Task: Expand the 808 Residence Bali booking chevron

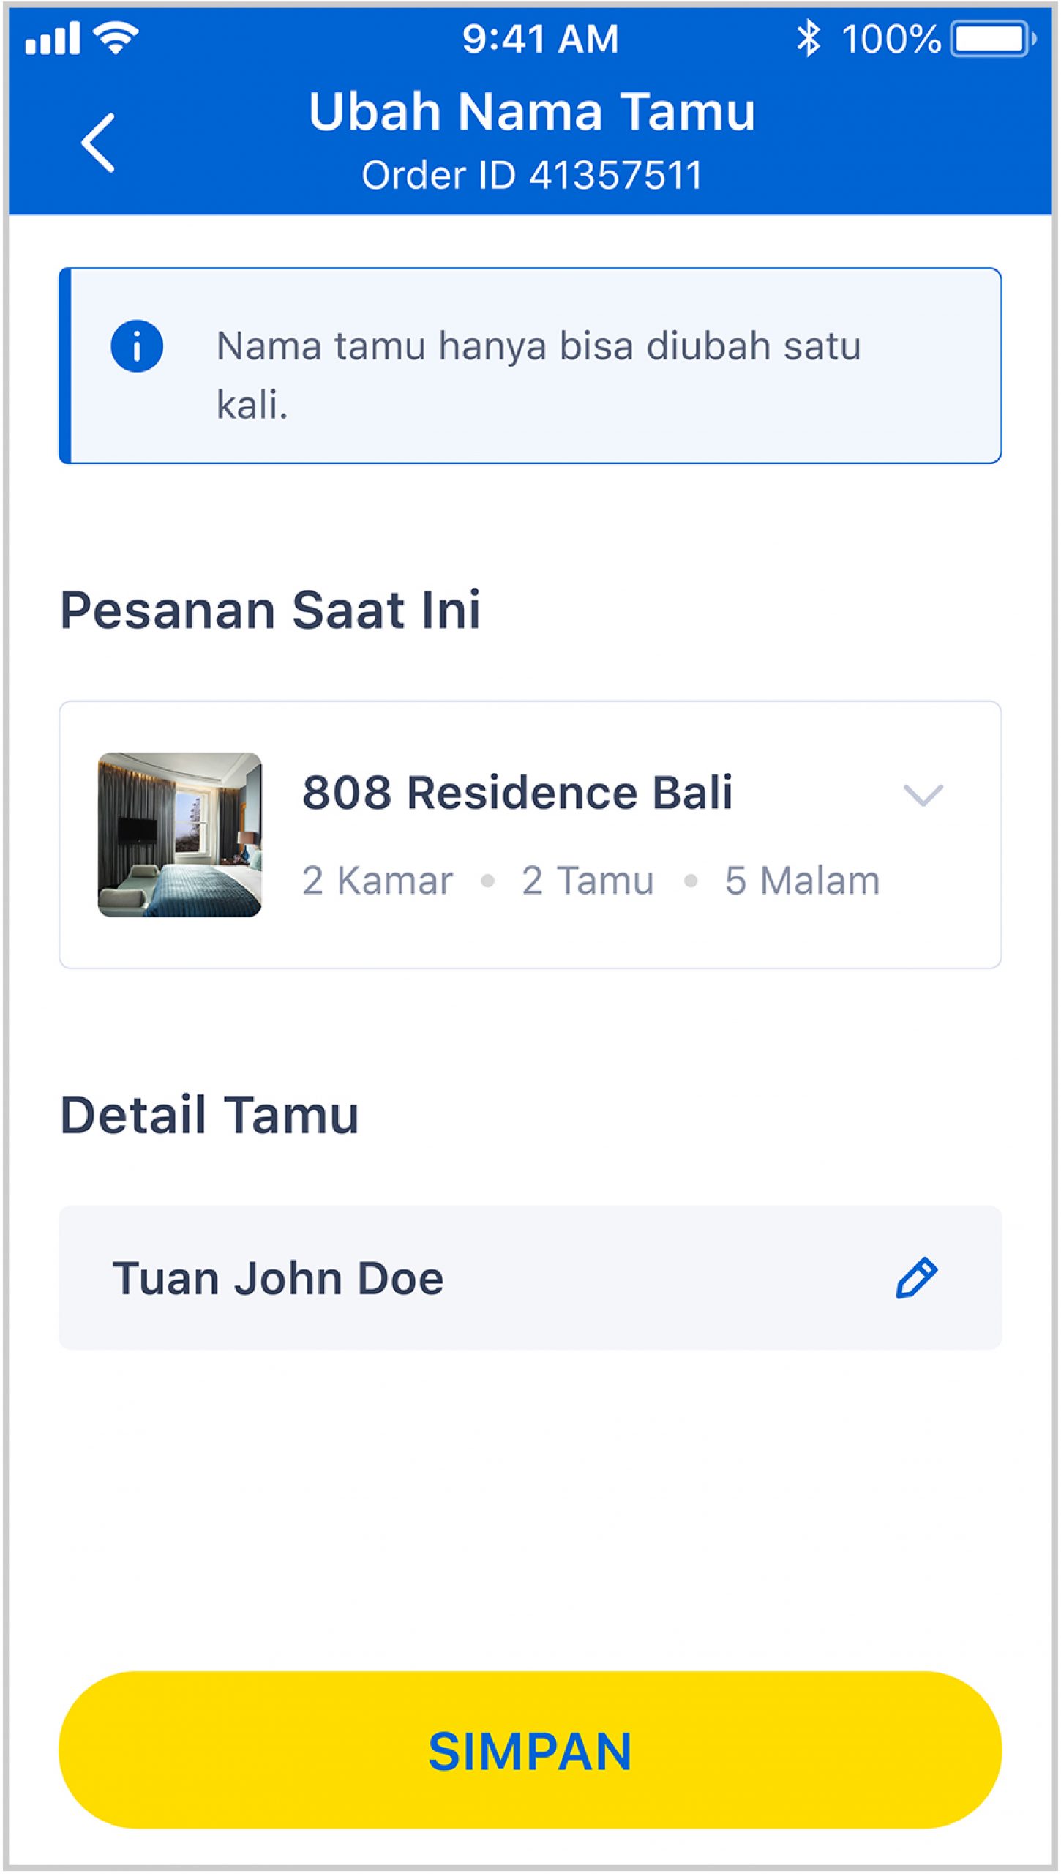Action: (x=923, y=795)
